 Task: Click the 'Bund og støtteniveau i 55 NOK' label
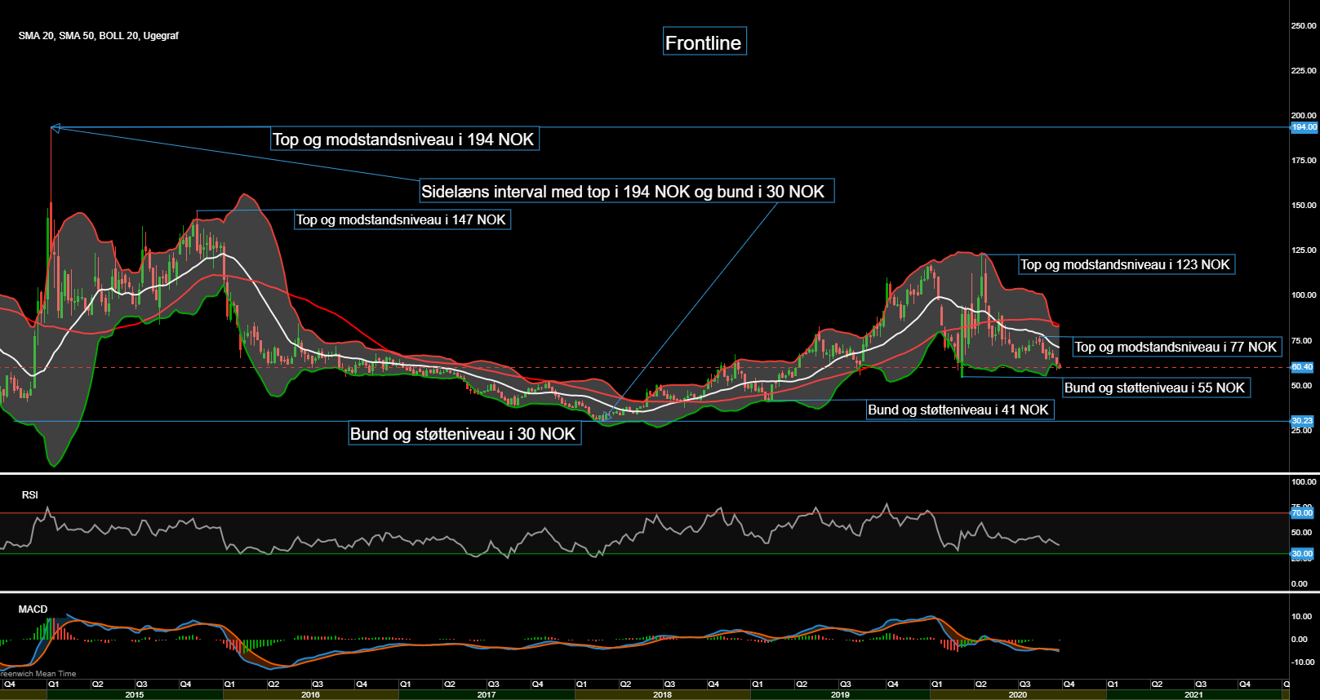(1155, 388)
